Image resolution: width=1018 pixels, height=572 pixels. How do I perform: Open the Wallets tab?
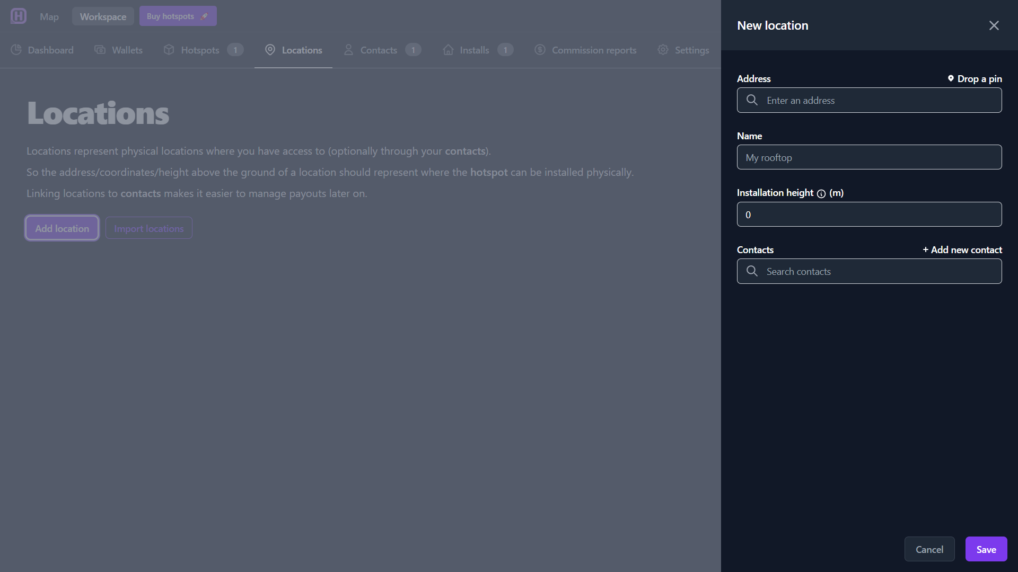coord(119,50)
